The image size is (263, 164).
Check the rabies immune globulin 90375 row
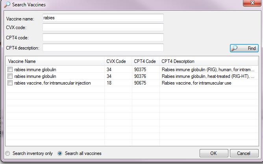pyautogui.click(x=10, y=69)
